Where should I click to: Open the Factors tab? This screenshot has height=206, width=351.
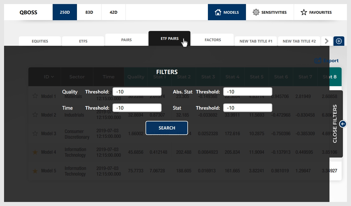(x=213, y=40)
